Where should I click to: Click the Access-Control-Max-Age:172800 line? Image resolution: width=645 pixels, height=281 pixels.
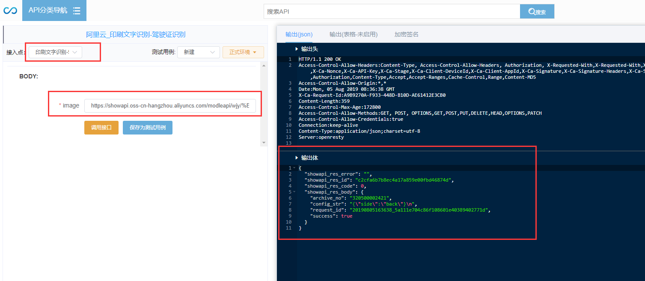click(340, 107)
